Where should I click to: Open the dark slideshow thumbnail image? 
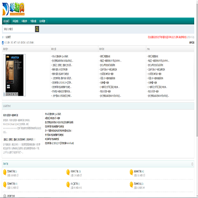14,75
